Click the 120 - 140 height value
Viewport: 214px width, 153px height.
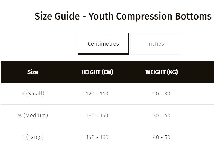tap(97, 94)
